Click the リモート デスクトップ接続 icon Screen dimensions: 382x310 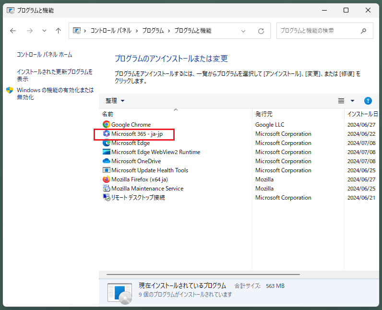pos(106,198)
